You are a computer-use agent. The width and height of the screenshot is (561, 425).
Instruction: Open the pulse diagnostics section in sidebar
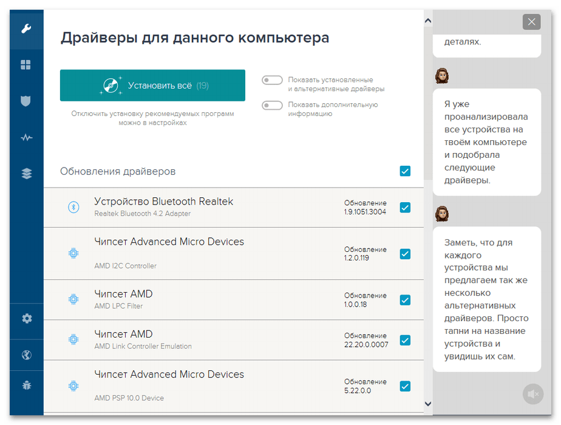point(26,137)
